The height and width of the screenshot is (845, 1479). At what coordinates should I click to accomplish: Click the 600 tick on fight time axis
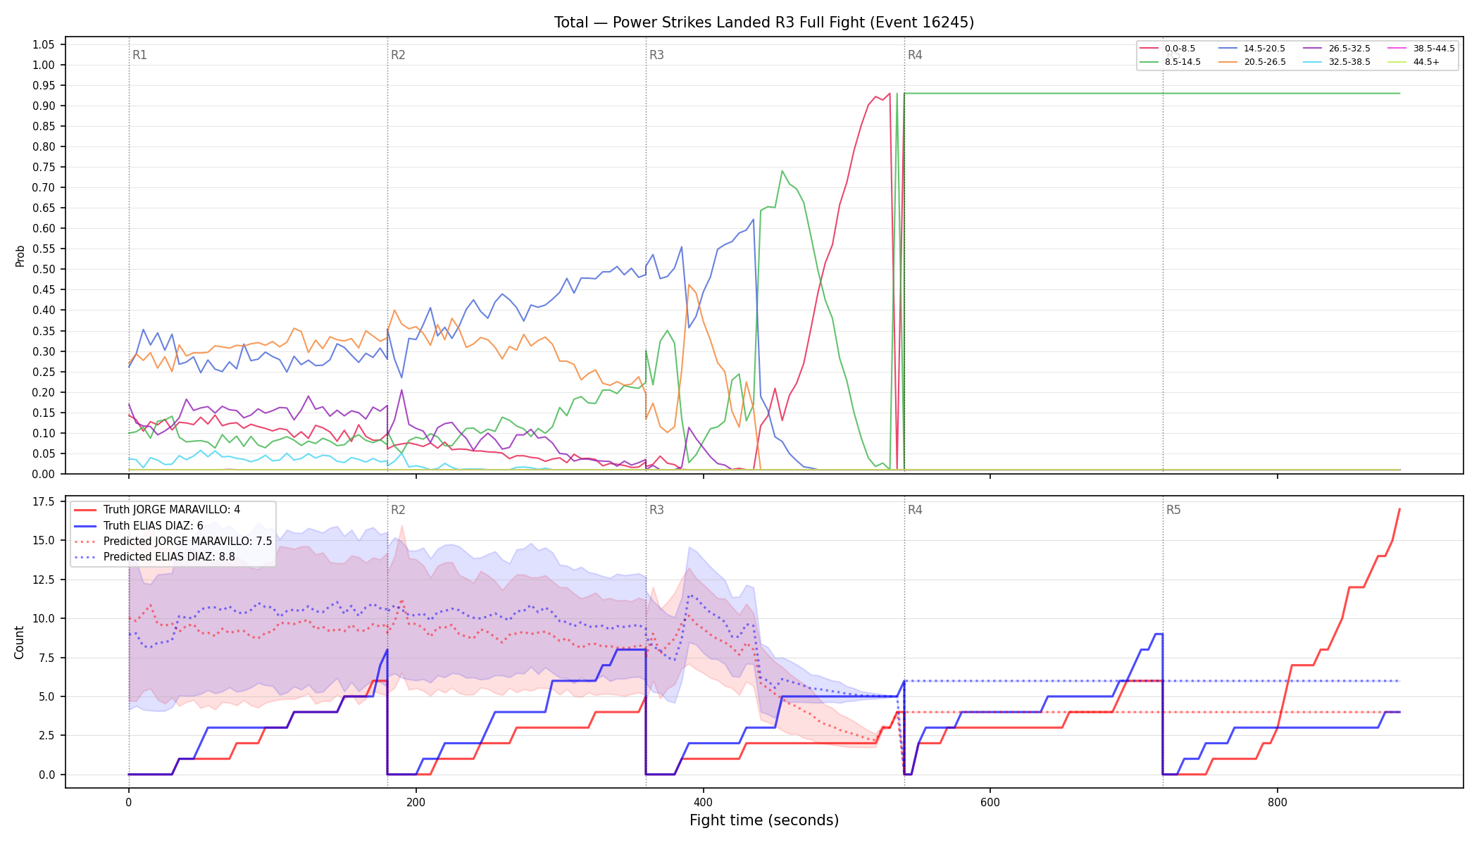(x=990, y=802)
